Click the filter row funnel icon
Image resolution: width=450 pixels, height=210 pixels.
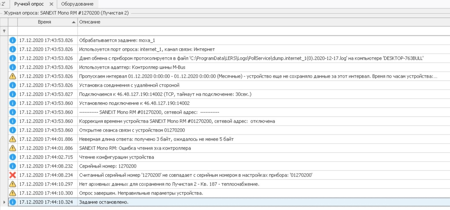point(4,31)
